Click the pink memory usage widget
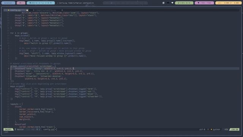Image resolution: width=243 pixels, height=137 pixels. pos(204,3)
